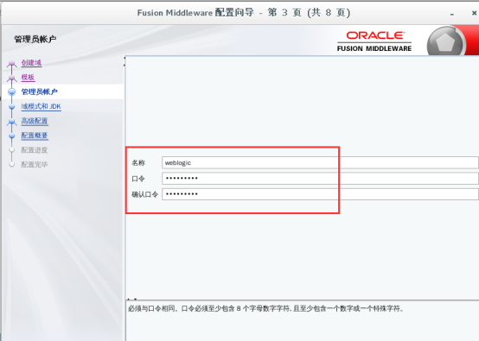This screenshot has width=479, height=341.
Task: Go to the 模板 step link
Action: (x=28, y=78)
